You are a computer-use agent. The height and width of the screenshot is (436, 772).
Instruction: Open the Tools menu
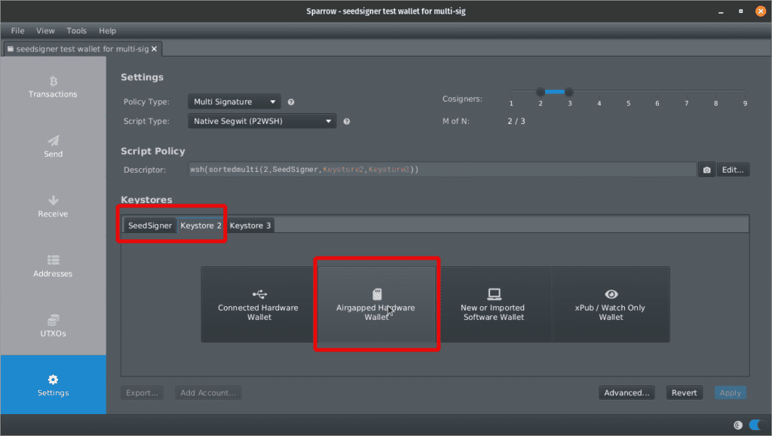click(76, 30)
